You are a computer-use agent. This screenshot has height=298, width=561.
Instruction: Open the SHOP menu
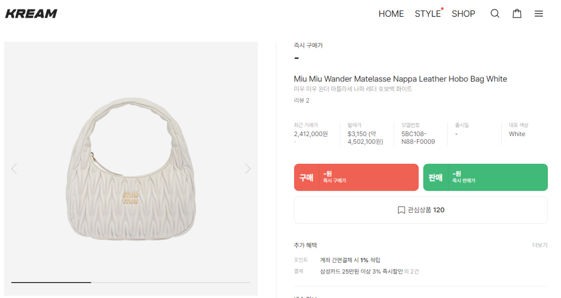[463, 14]
